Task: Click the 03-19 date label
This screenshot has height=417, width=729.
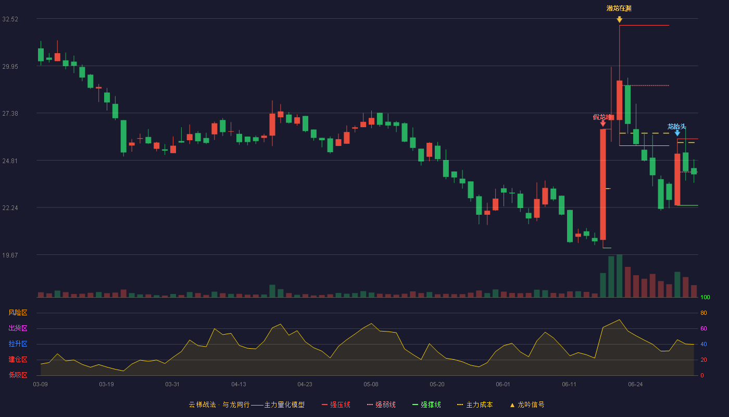Action: pos(106,384)
